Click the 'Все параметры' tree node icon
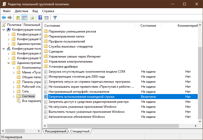203x140 pixels. click(x=19, y=101)
